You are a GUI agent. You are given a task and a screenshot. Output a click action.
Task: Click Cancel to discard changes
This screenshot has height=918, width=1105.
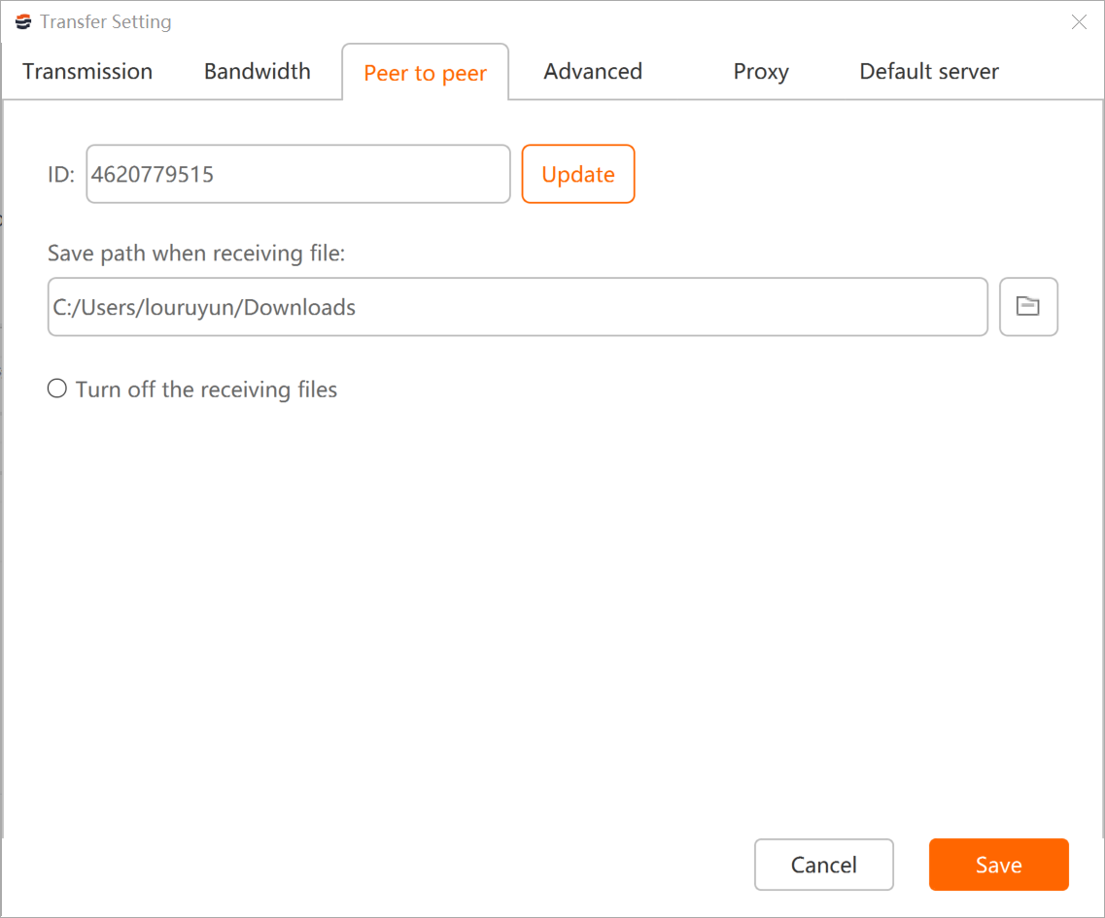(824, 865)
